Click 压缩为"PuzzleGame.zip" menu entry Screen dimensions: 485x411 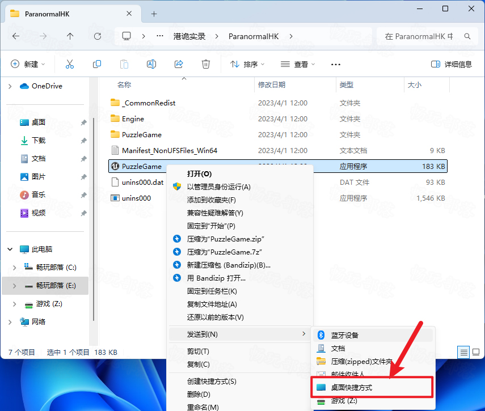pyautogui.click(x=241, y=239)
